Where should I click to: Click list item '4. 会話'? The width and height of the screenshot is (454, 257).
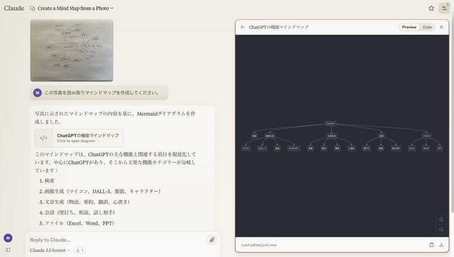click(x=77, y=212)
